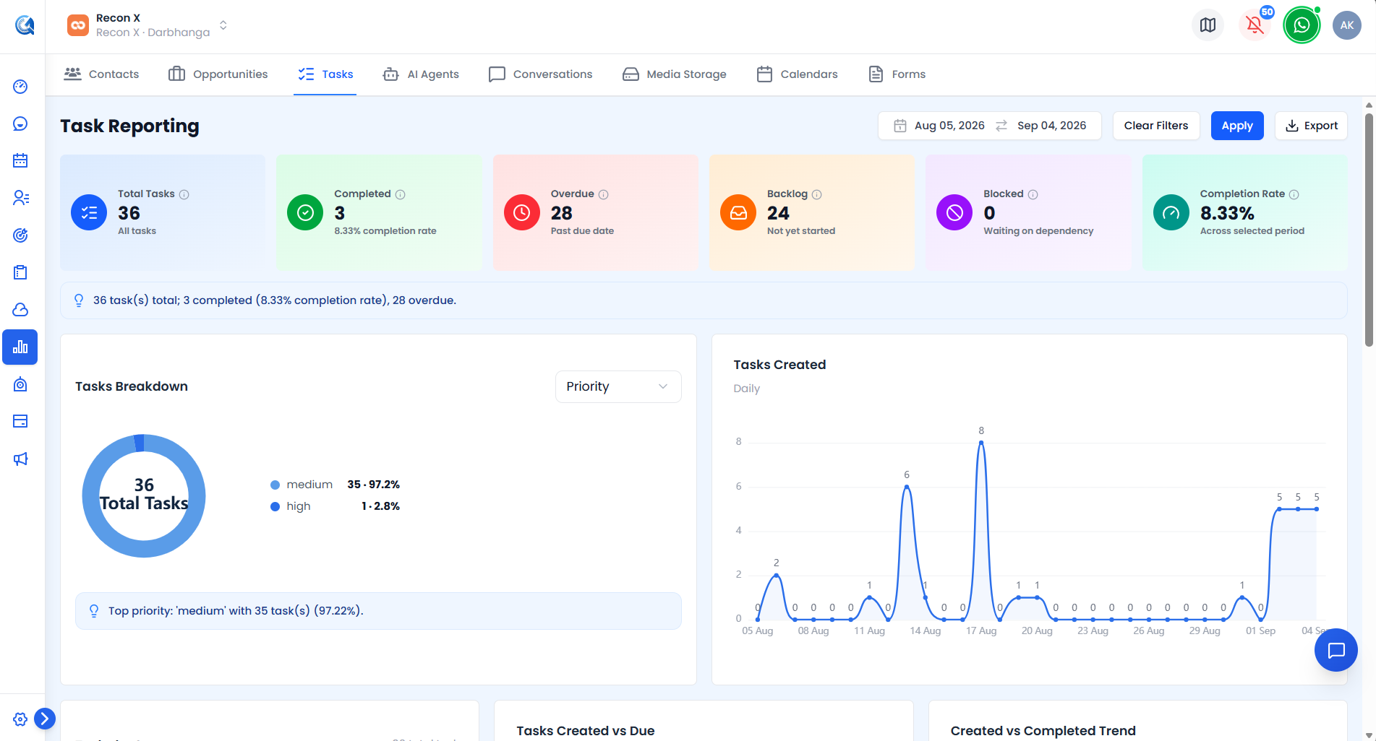Open settings gear at sidebar bottom
Viewport: 1376px width, 741px height.
tap(20, 719)
